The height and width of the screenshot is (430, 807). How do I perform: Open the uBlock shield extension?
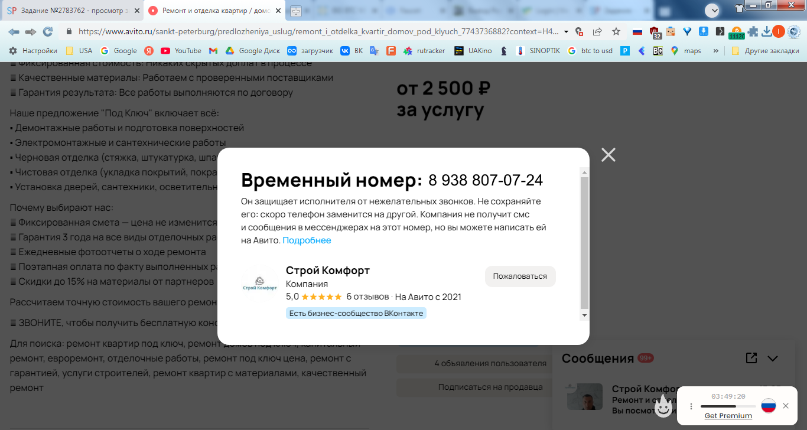pos(655,32)
